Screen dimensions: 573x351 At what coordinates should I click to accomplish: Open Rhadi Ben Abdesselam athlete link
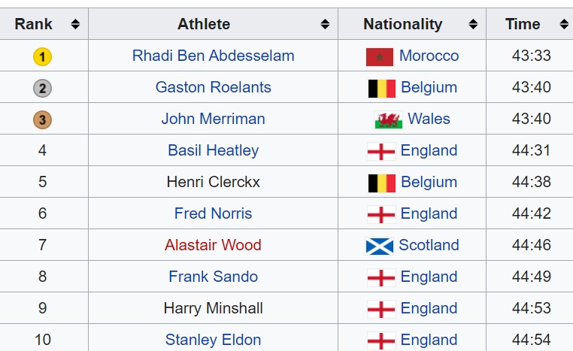[x=213, y=56]
